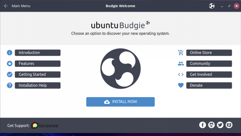Viewport: 241px width, 136px height.
Task: Click the 'Budgie Welcome' window title
Action: 120,6
